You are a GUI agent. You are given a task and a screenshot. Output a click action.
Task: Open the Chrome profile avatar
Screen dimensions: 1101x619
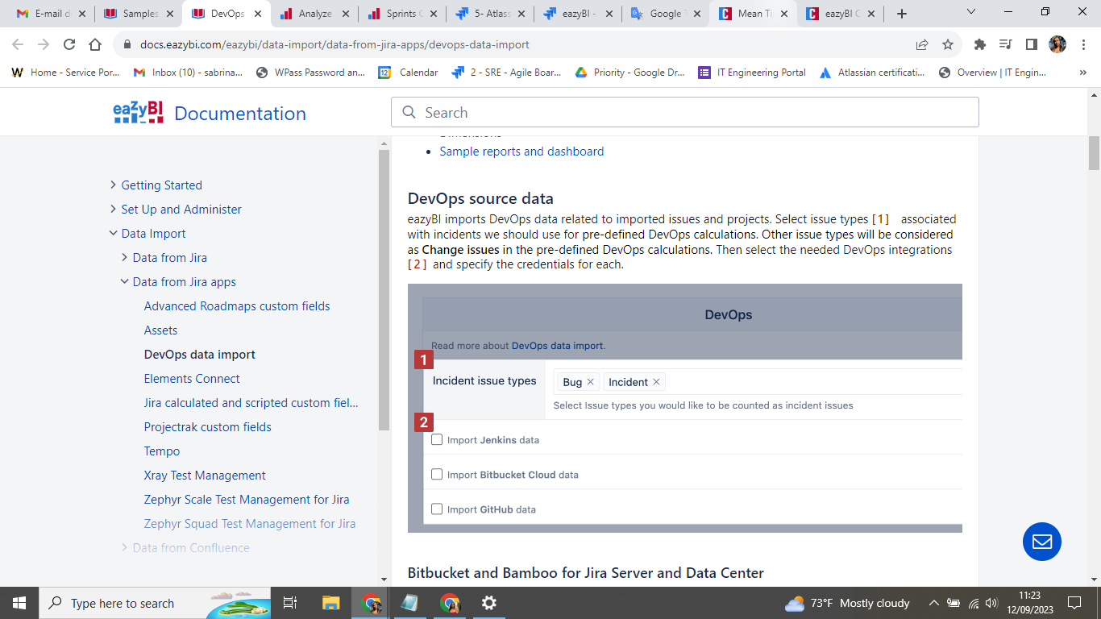coord(1057,44)
